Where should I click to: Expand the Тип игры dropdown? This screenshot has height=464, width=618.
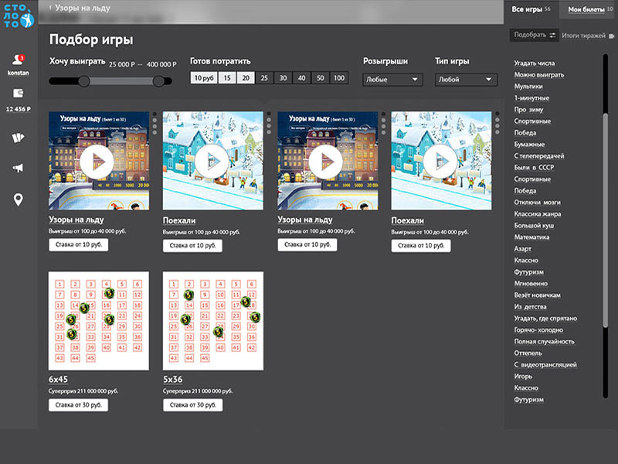(x=466, y=79)
